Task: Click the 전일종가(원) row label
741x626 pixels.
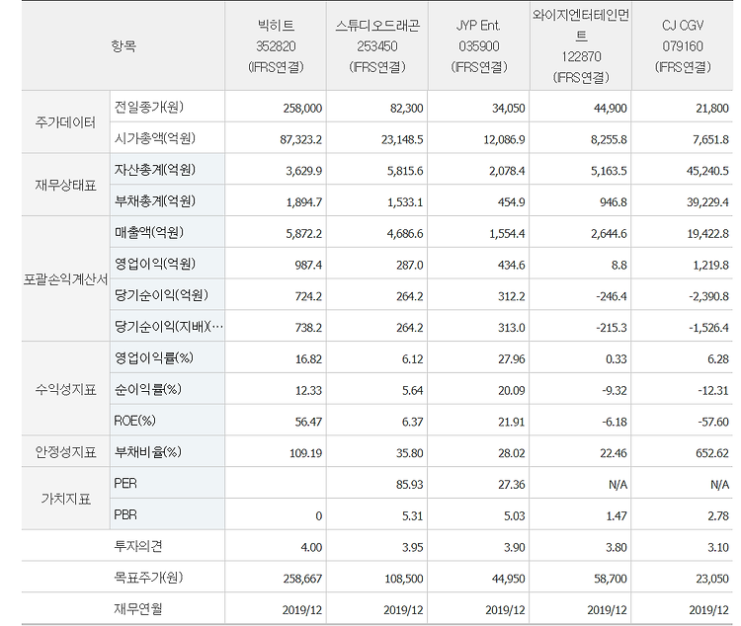Action: [x=148, y=108]
